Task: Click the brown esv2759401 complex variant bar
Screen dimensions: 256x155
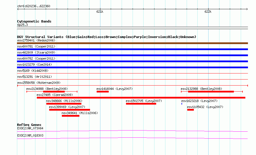Action: point(132,43)
